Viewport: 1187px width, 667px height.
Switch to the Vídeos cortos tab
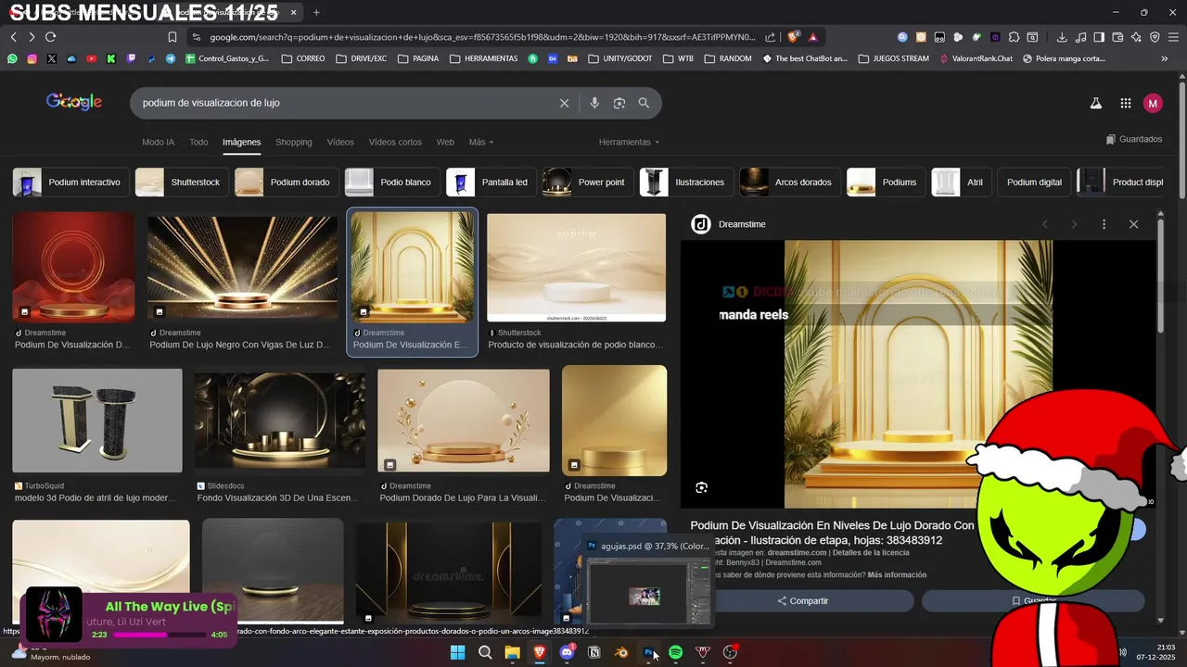[395, 143]
